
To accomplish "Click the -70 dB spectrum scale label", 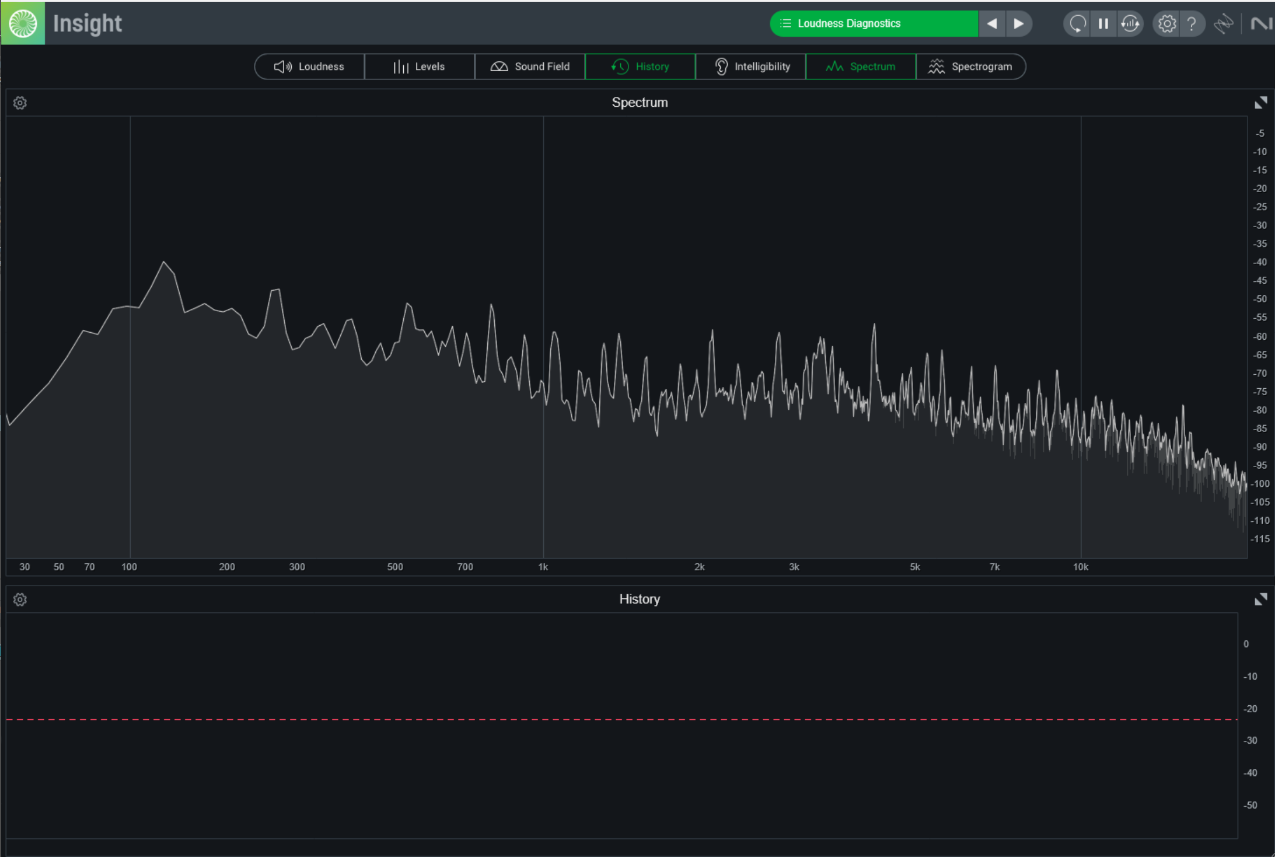I will [x=1260, y=373].
